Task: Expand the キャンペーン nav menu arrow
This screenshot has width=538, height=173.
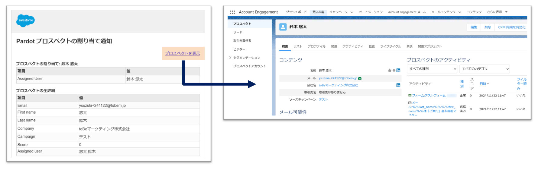Action: [x=352, y=12]
